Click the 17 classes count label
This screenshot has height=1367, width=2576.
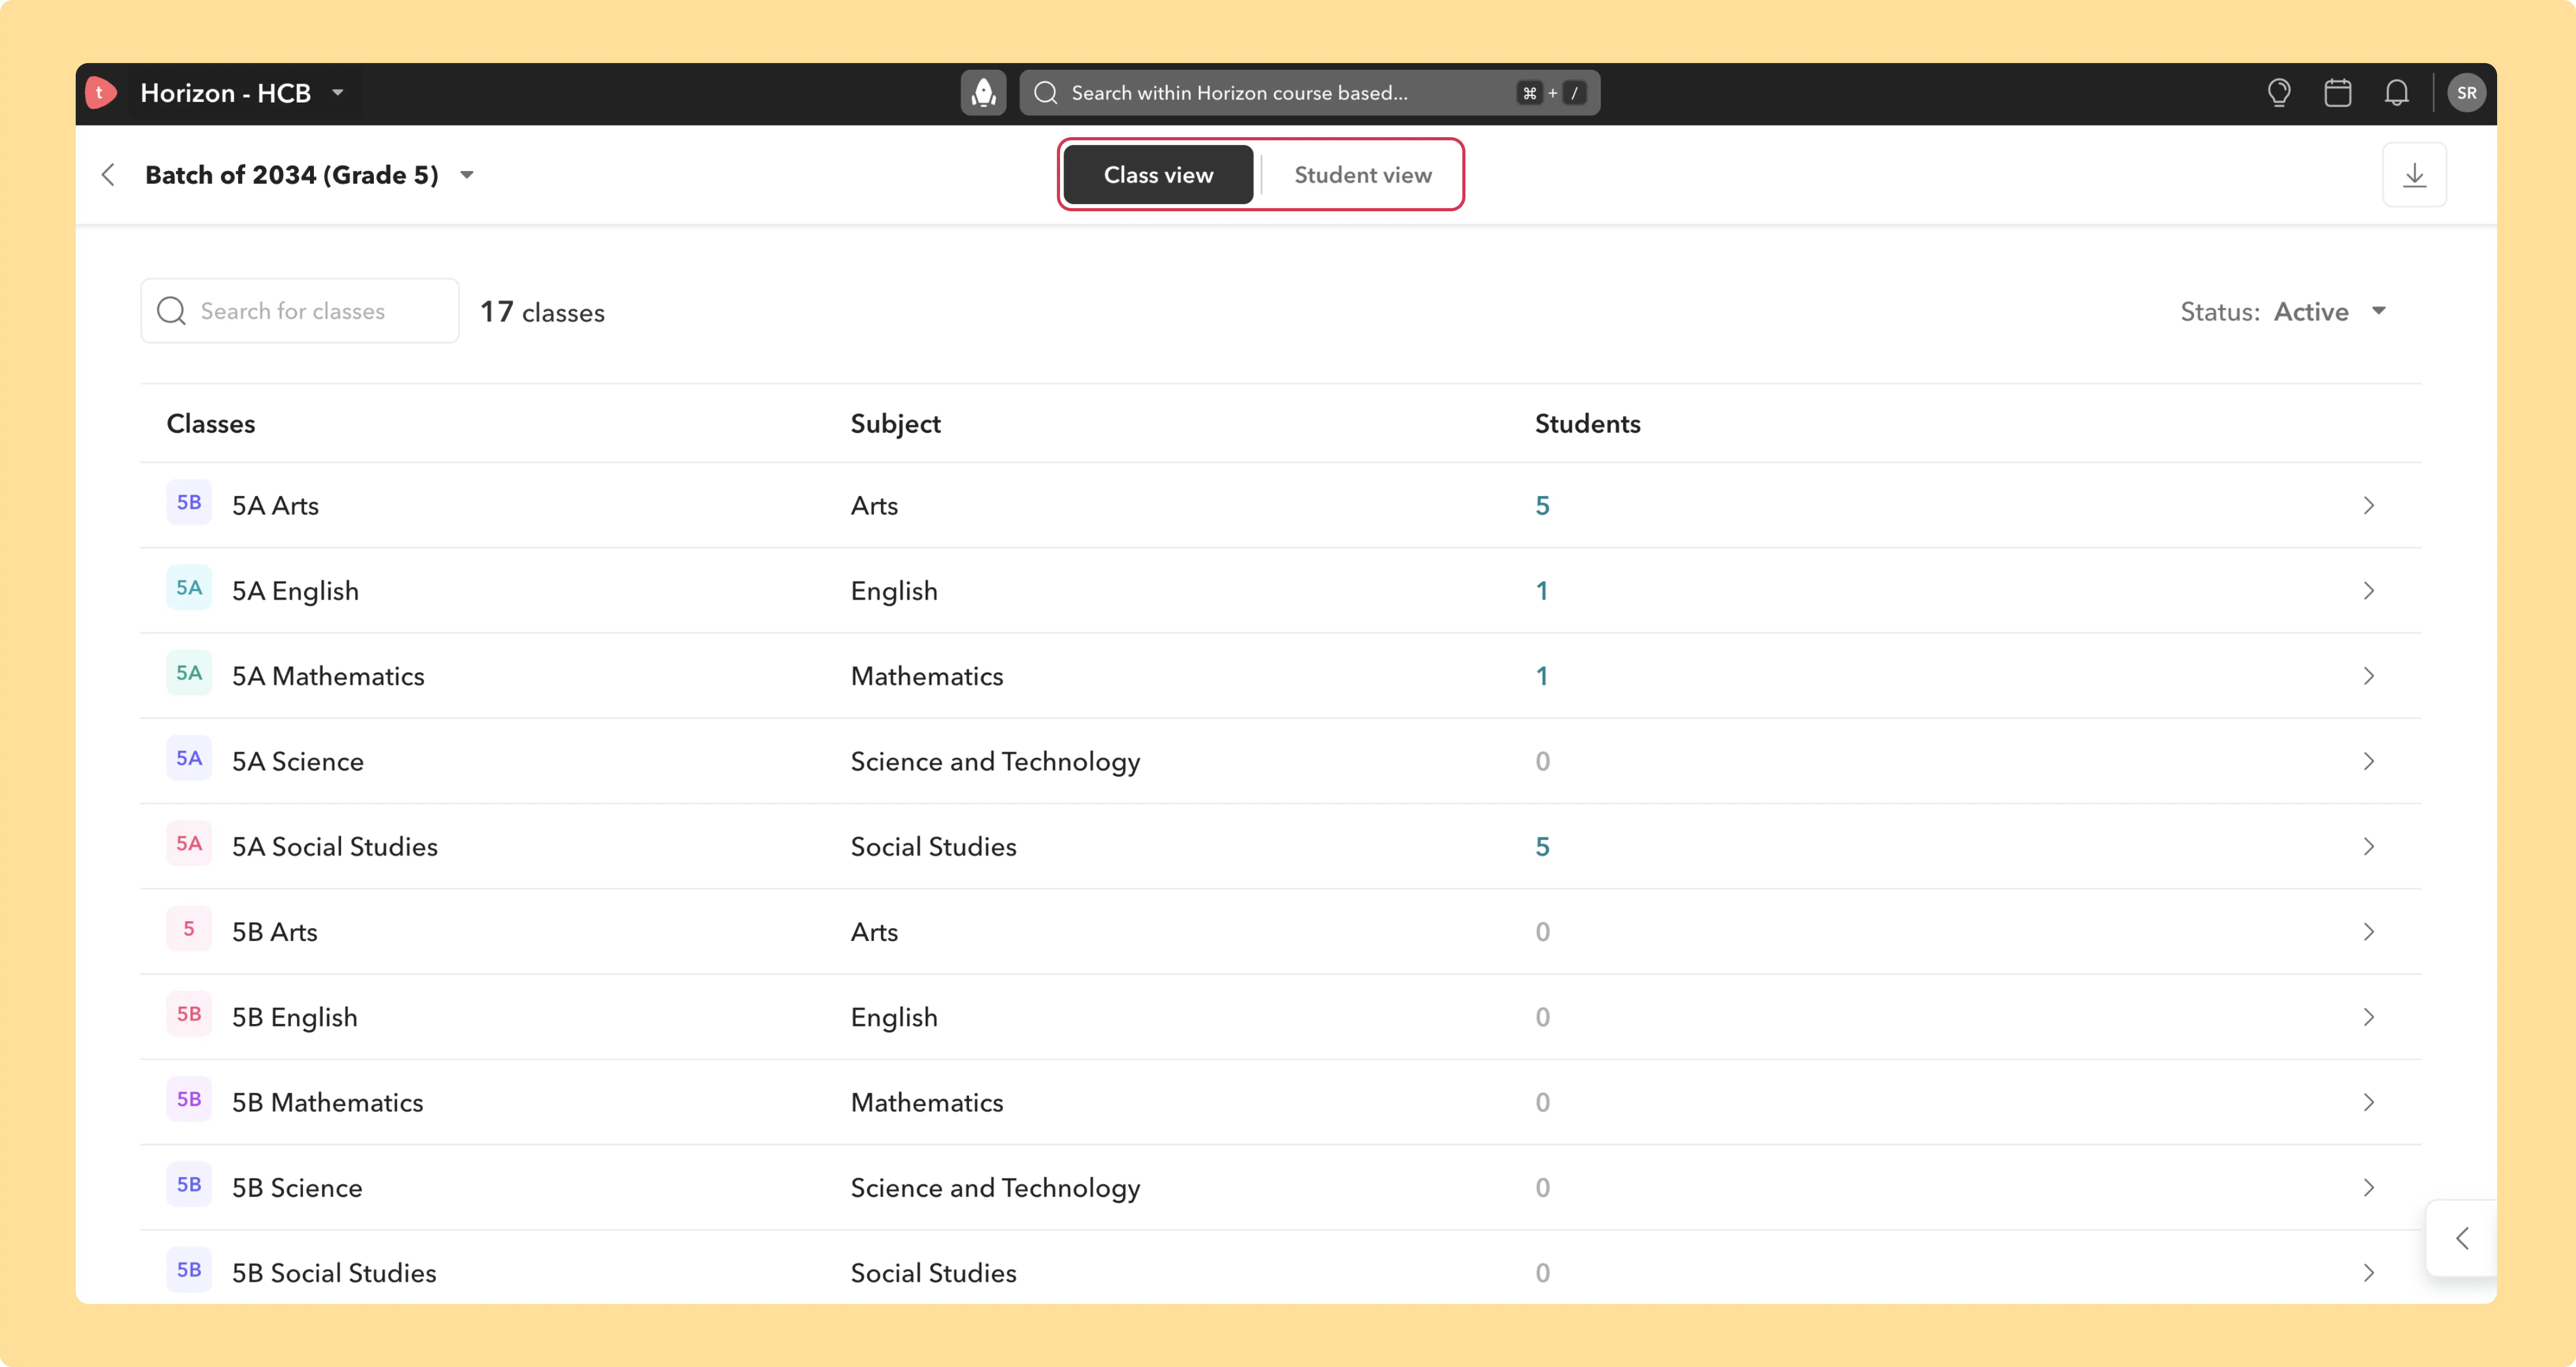click(x=543, y=312)
